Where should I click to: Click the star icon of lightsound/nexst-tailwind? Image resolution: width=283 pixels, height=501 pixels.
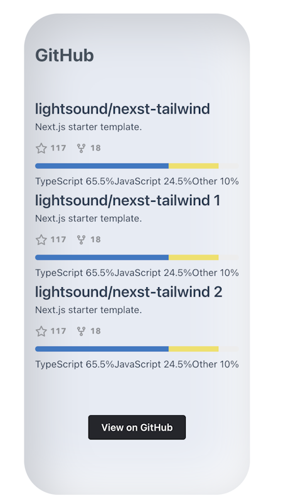[x=41, y=148]
